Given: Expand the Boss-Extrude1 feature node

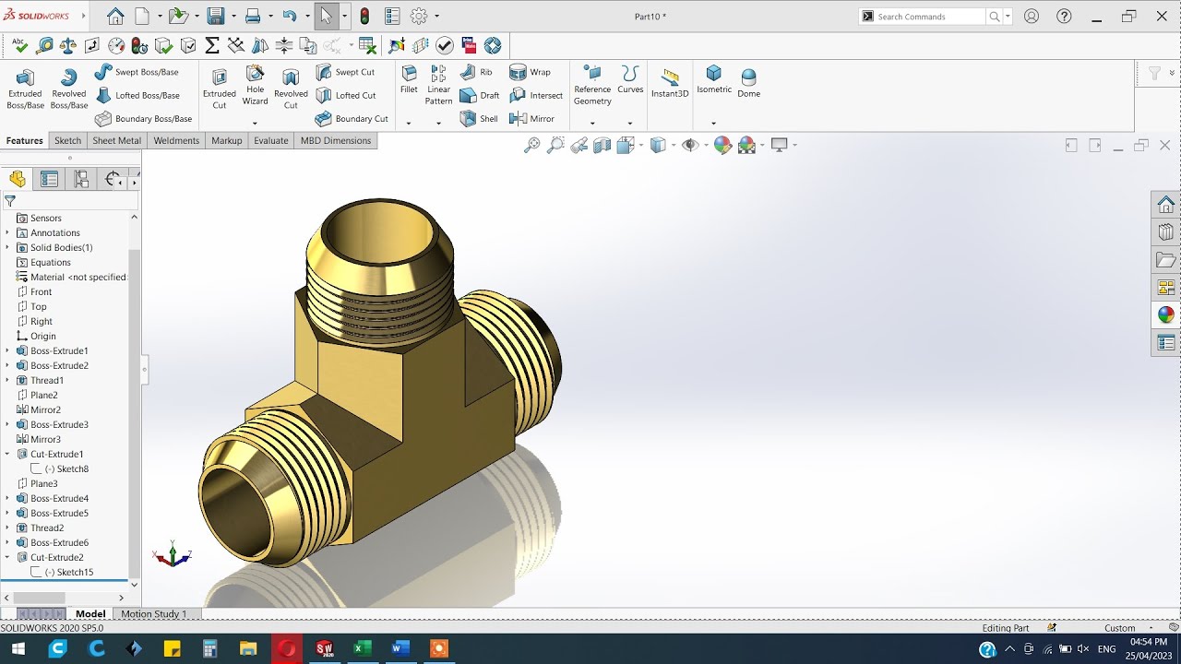Looking at the screenshot, I should tap(7, 350).
